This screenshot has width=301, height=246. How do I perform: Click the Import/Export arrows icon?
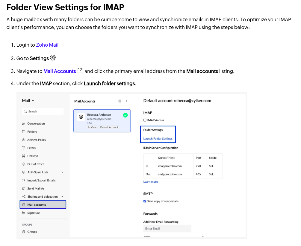coord(24,180)
